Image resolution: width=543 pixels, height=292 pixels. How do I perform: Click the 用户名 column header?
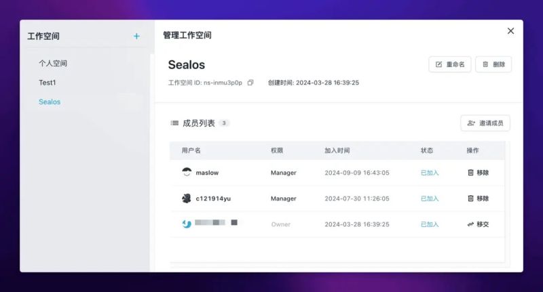point(191,150)
